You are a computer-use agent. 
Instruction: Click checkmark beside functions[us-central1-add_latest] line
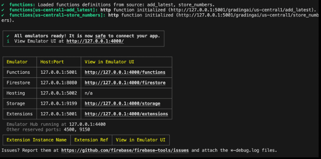pos(3,10)
